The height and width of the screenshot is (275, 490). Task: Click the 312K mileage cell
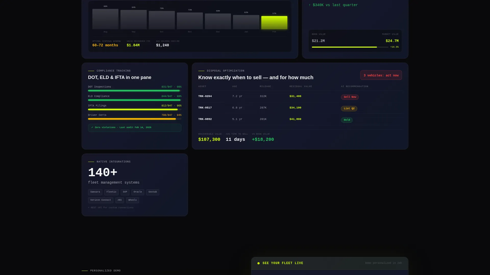coord(263,96)
